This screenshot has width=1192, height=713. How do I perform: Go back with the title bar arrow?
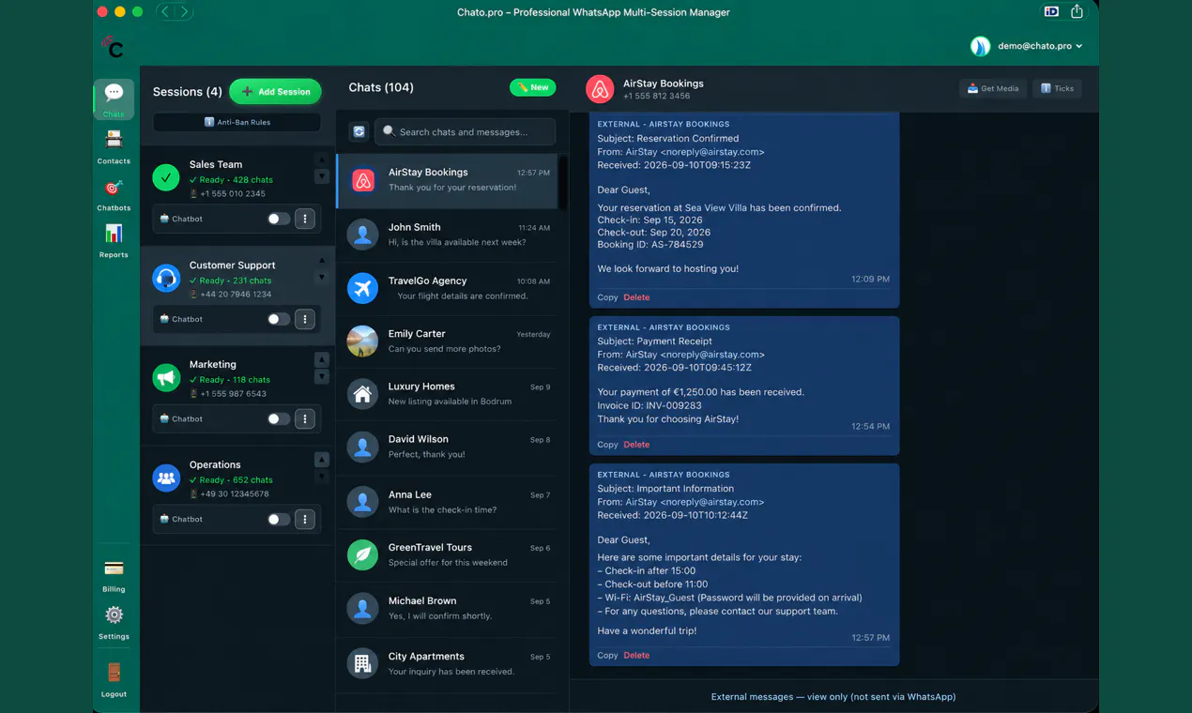coord(165,12)
